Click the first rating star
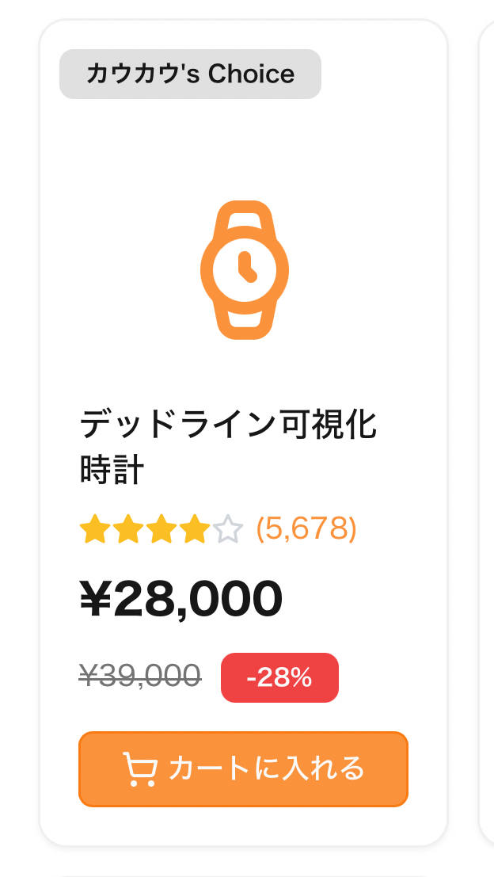This screenshot has width=494, height=877. point(94,529)
